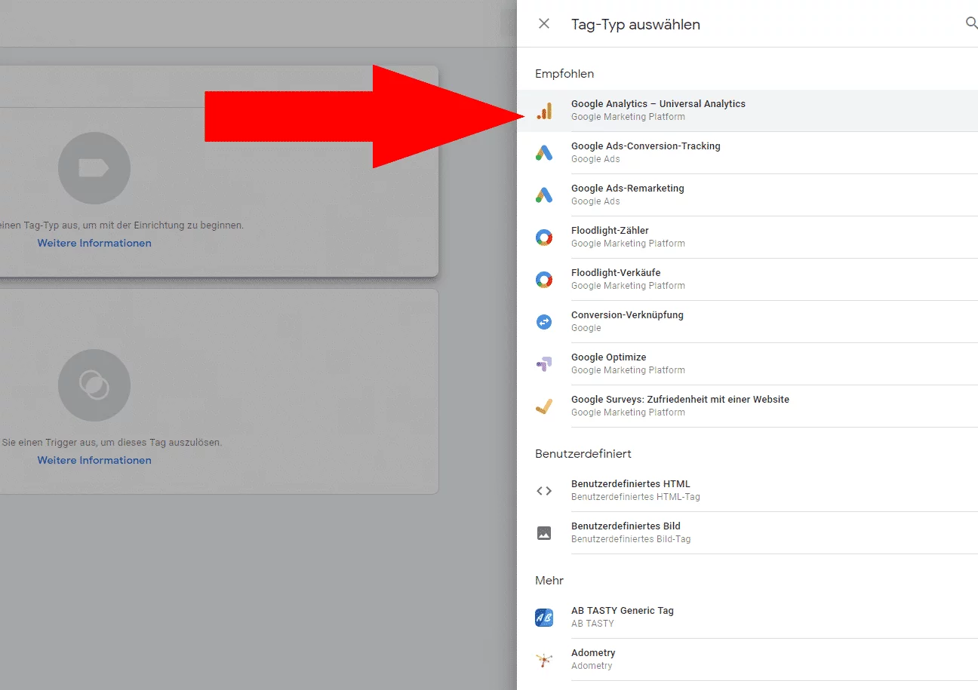Click the Benutzerdefiniert section heading

[x=583, y=454]
